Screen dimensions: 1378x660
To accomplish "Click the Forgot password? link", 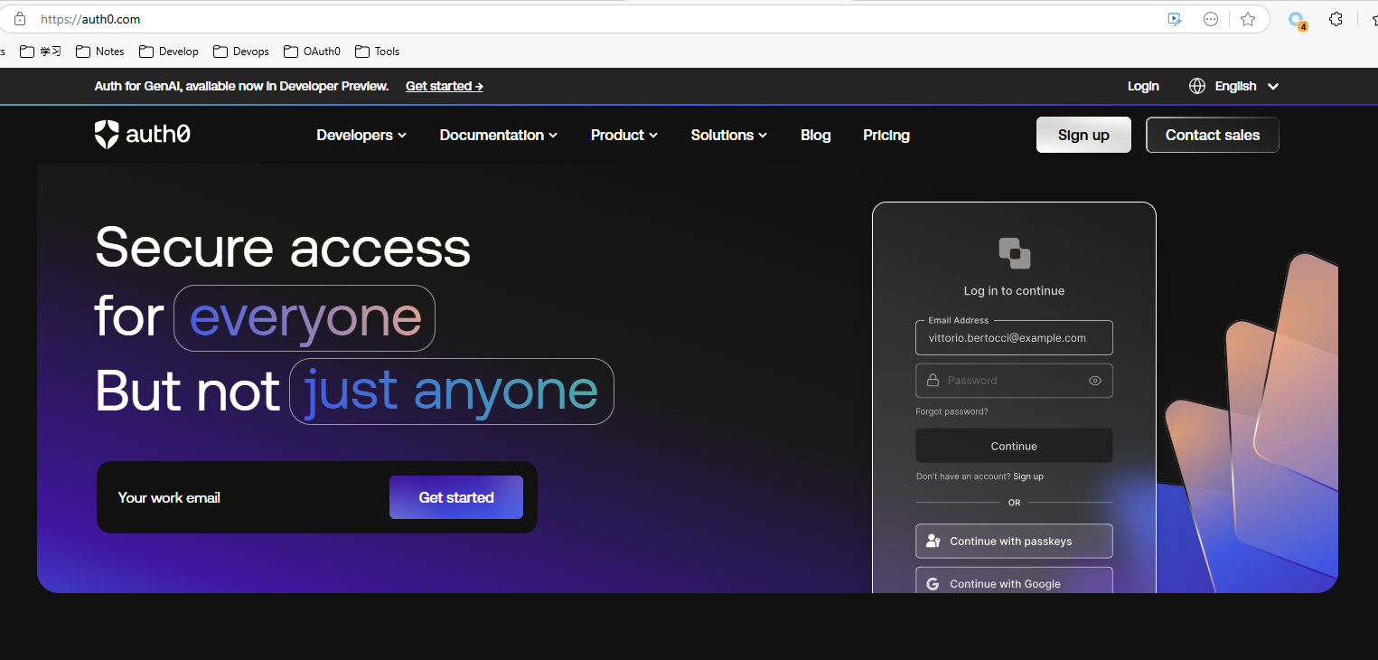I will tap(951, 411).
